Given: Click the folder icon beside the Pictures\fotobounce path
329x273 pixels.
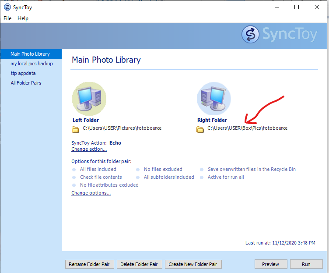Looking at the screenshot, I should click(x=75, y=129).
